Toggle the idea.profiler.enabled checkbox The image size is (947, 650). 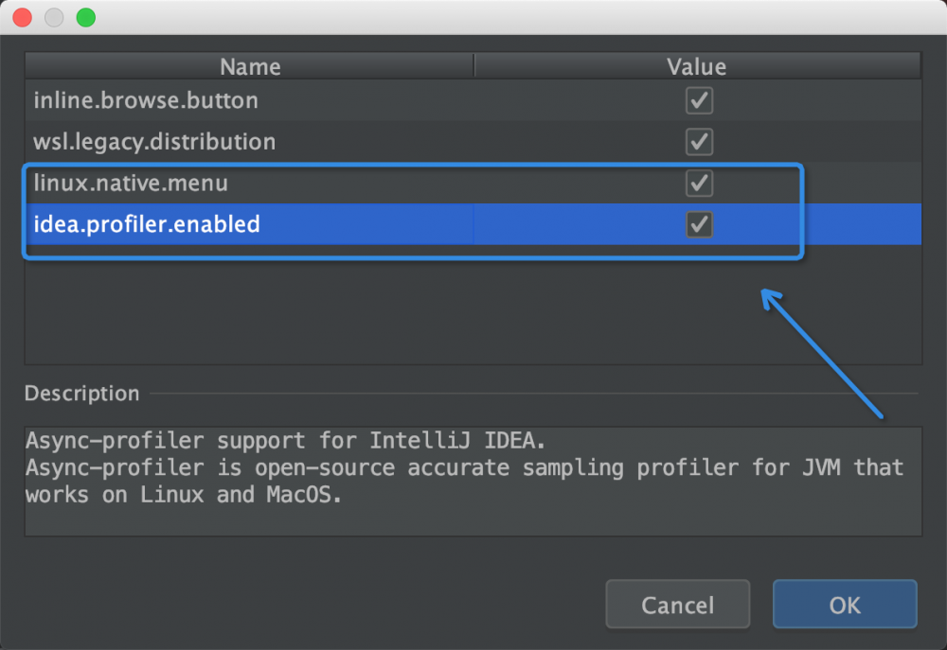(699, 224)
